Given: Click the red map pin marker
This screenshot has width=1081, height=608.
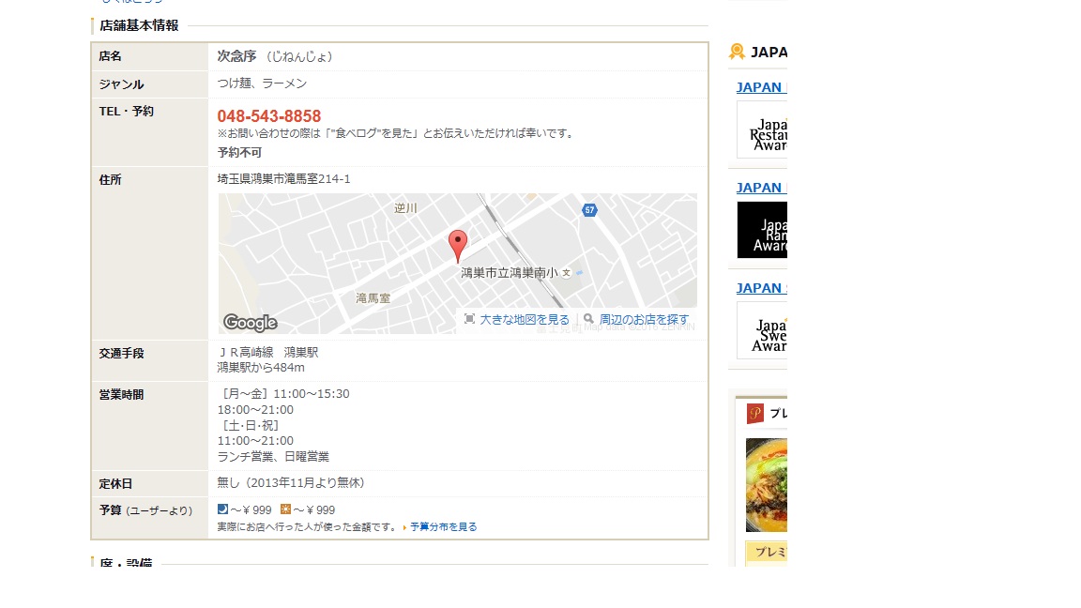Looking at the screenshot, I should pos(458,246).
